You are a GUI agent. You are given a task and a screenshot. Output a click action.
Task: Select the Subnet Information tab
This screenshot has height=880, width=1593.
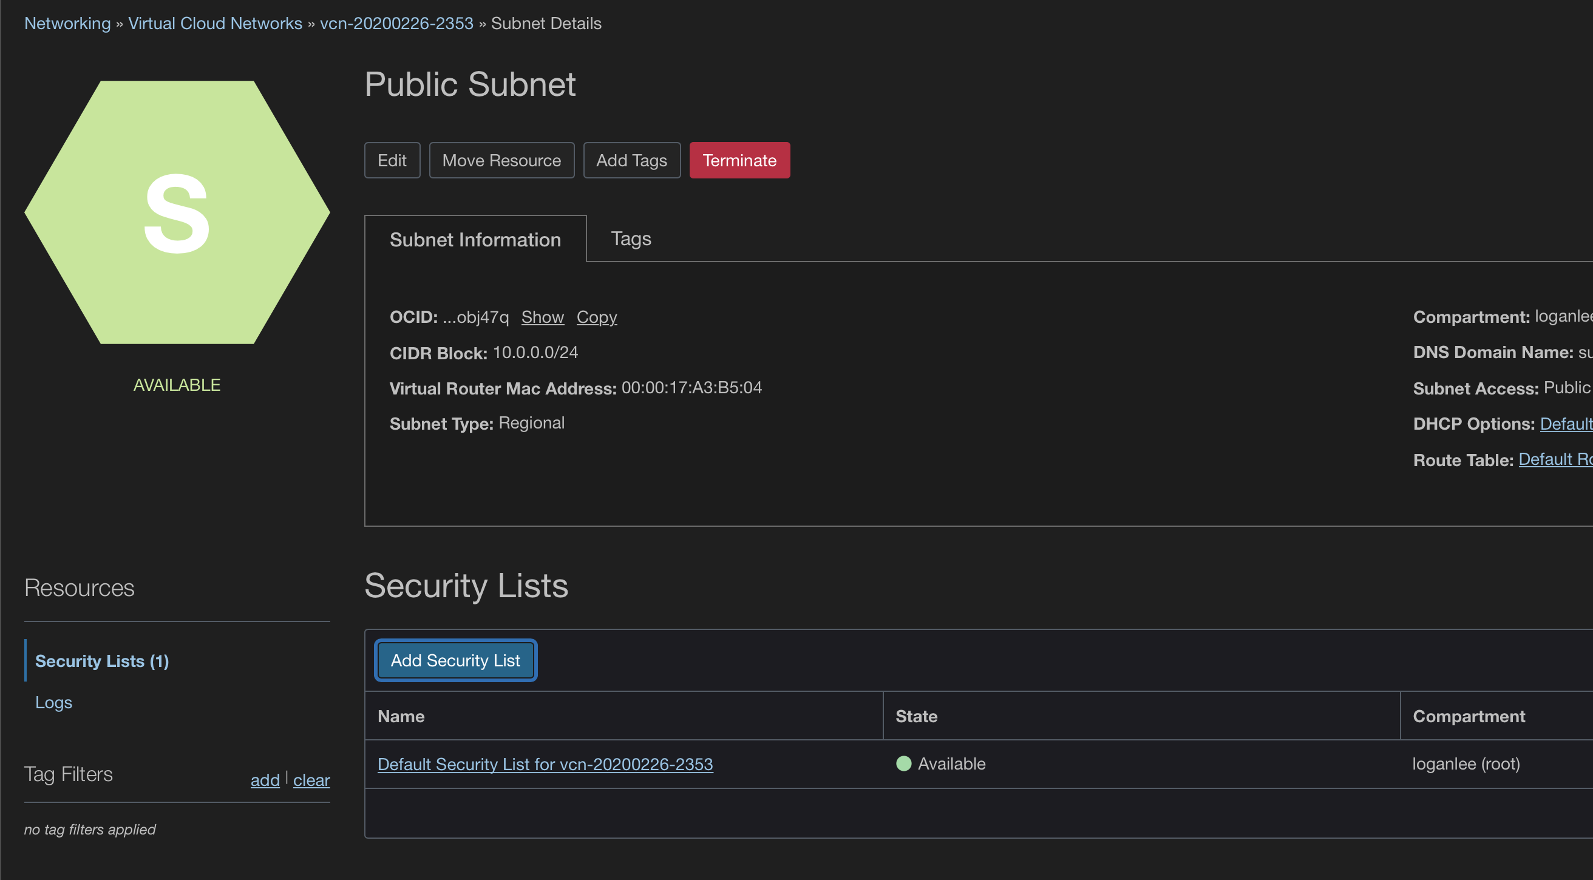point(475,239)
